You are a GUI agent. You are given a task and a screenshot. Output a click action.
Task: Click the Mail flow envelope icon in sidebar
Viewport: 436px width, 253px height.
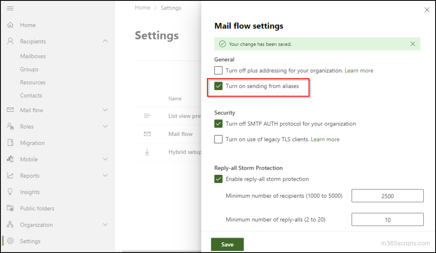pos(10,110)
